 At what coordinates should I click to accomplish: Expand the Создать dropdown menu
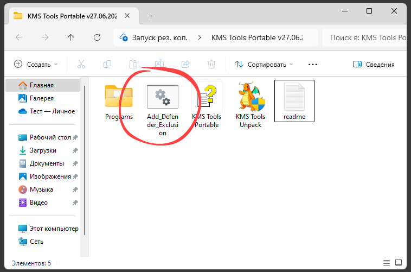tap(36, 64)
